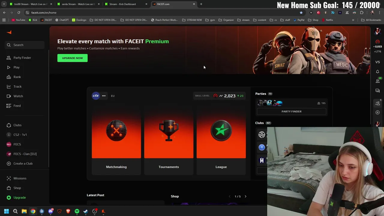Open Steam from the taskbar

click(85, 211)
